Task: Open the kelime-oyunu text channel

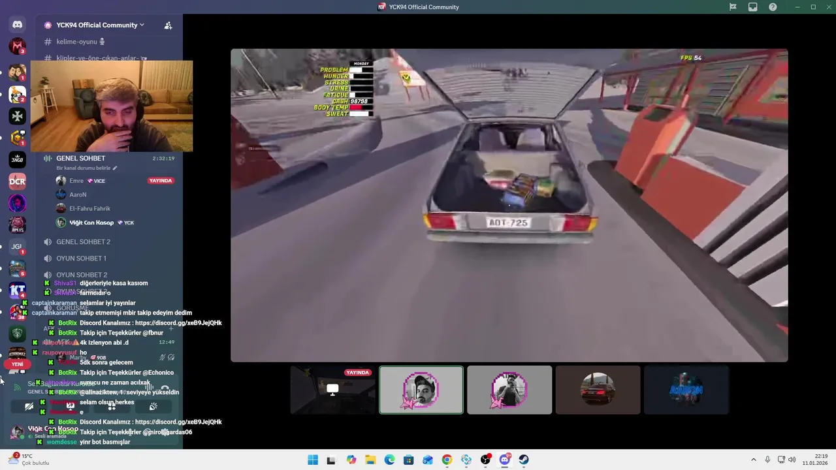Action: (76, 42)
